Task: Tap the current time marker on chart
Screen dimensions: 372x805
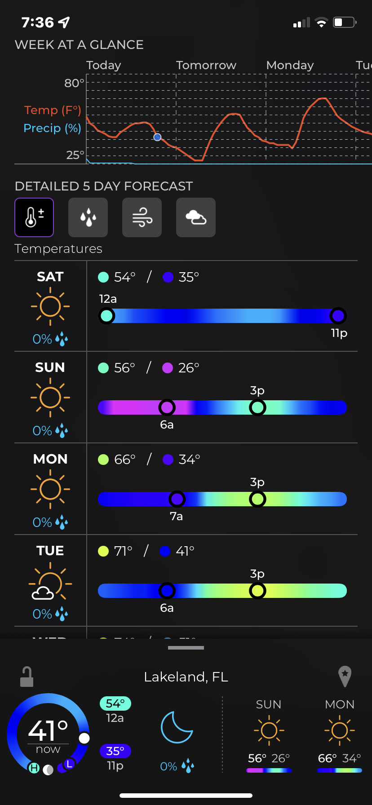Action: tap(157, 137)
